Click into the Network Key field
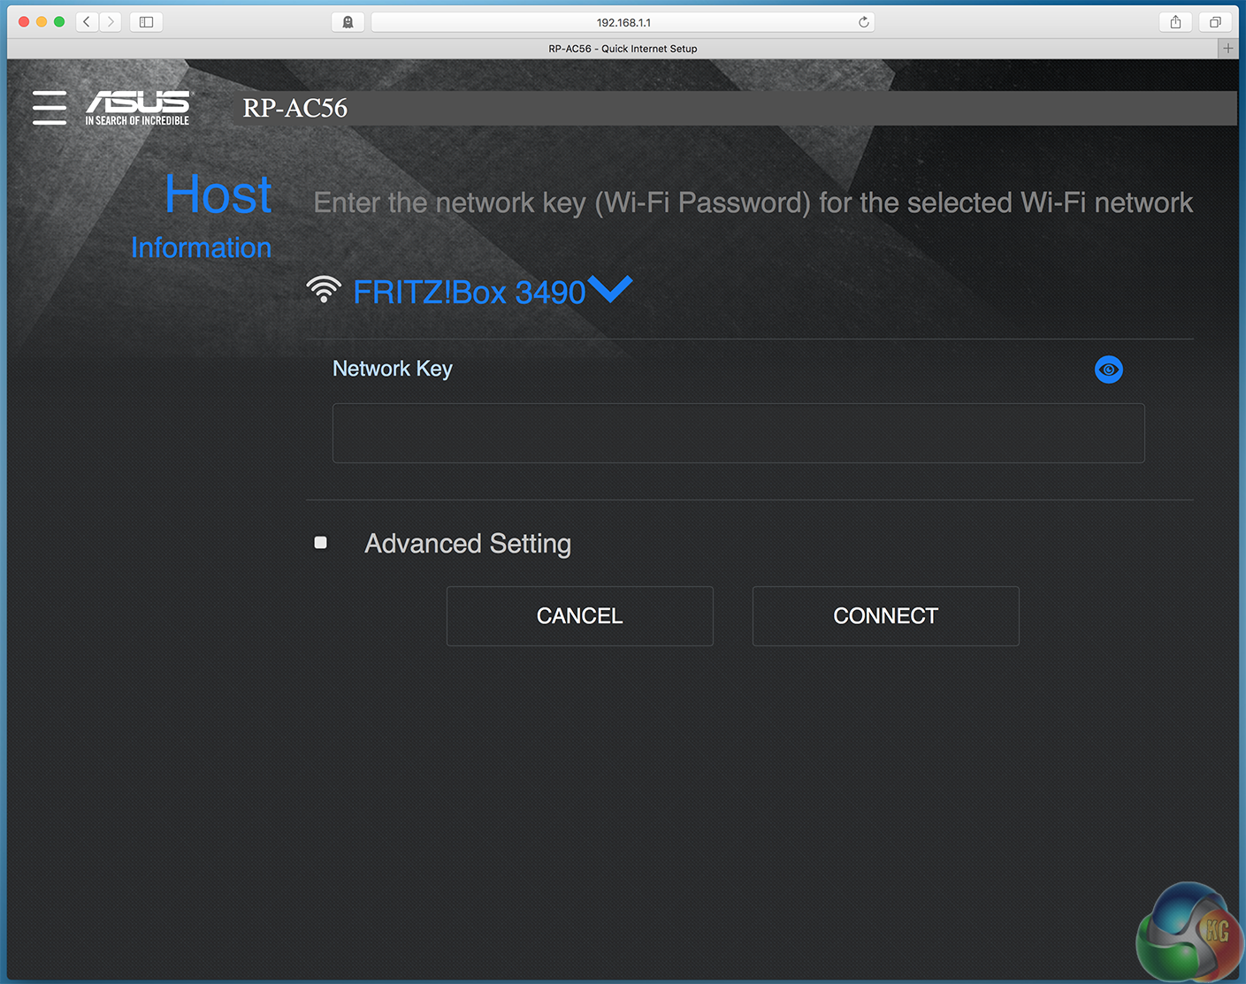 coord(738,433)
